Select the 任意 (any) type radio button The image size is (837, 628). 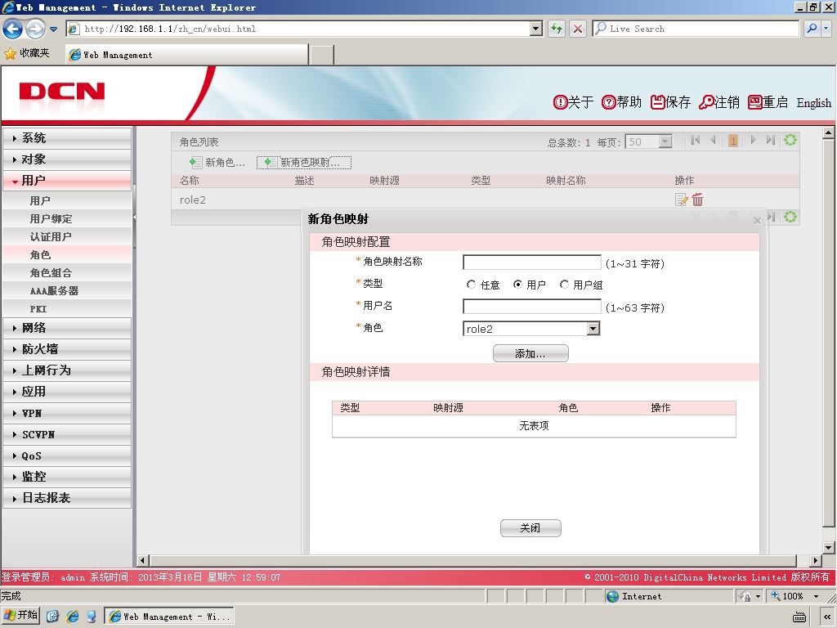point(471,285)
